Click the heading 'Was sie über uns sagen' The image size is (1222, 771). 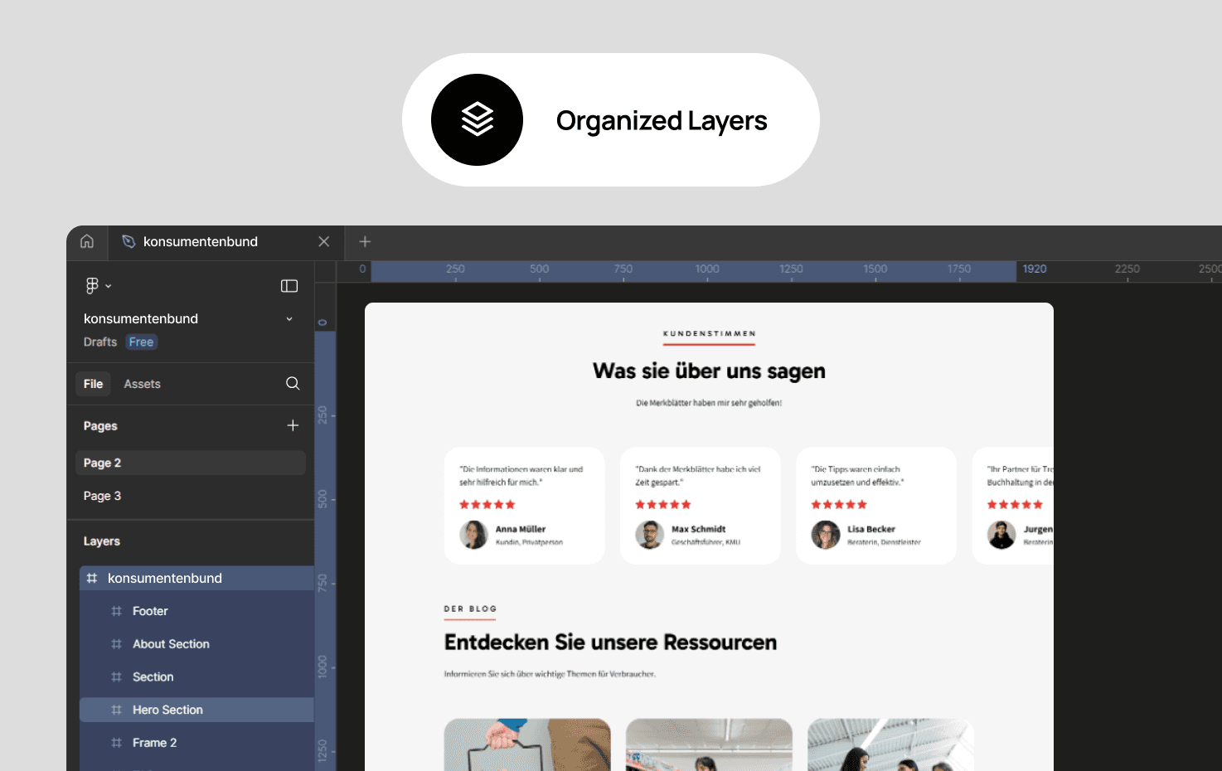click(x=709, y=371)
